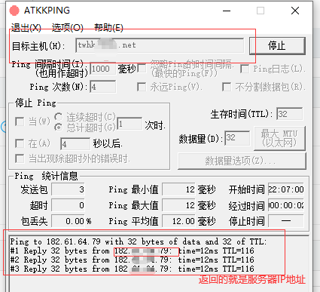Check the 当(W) stop condition checkbox

pos(20,121)
